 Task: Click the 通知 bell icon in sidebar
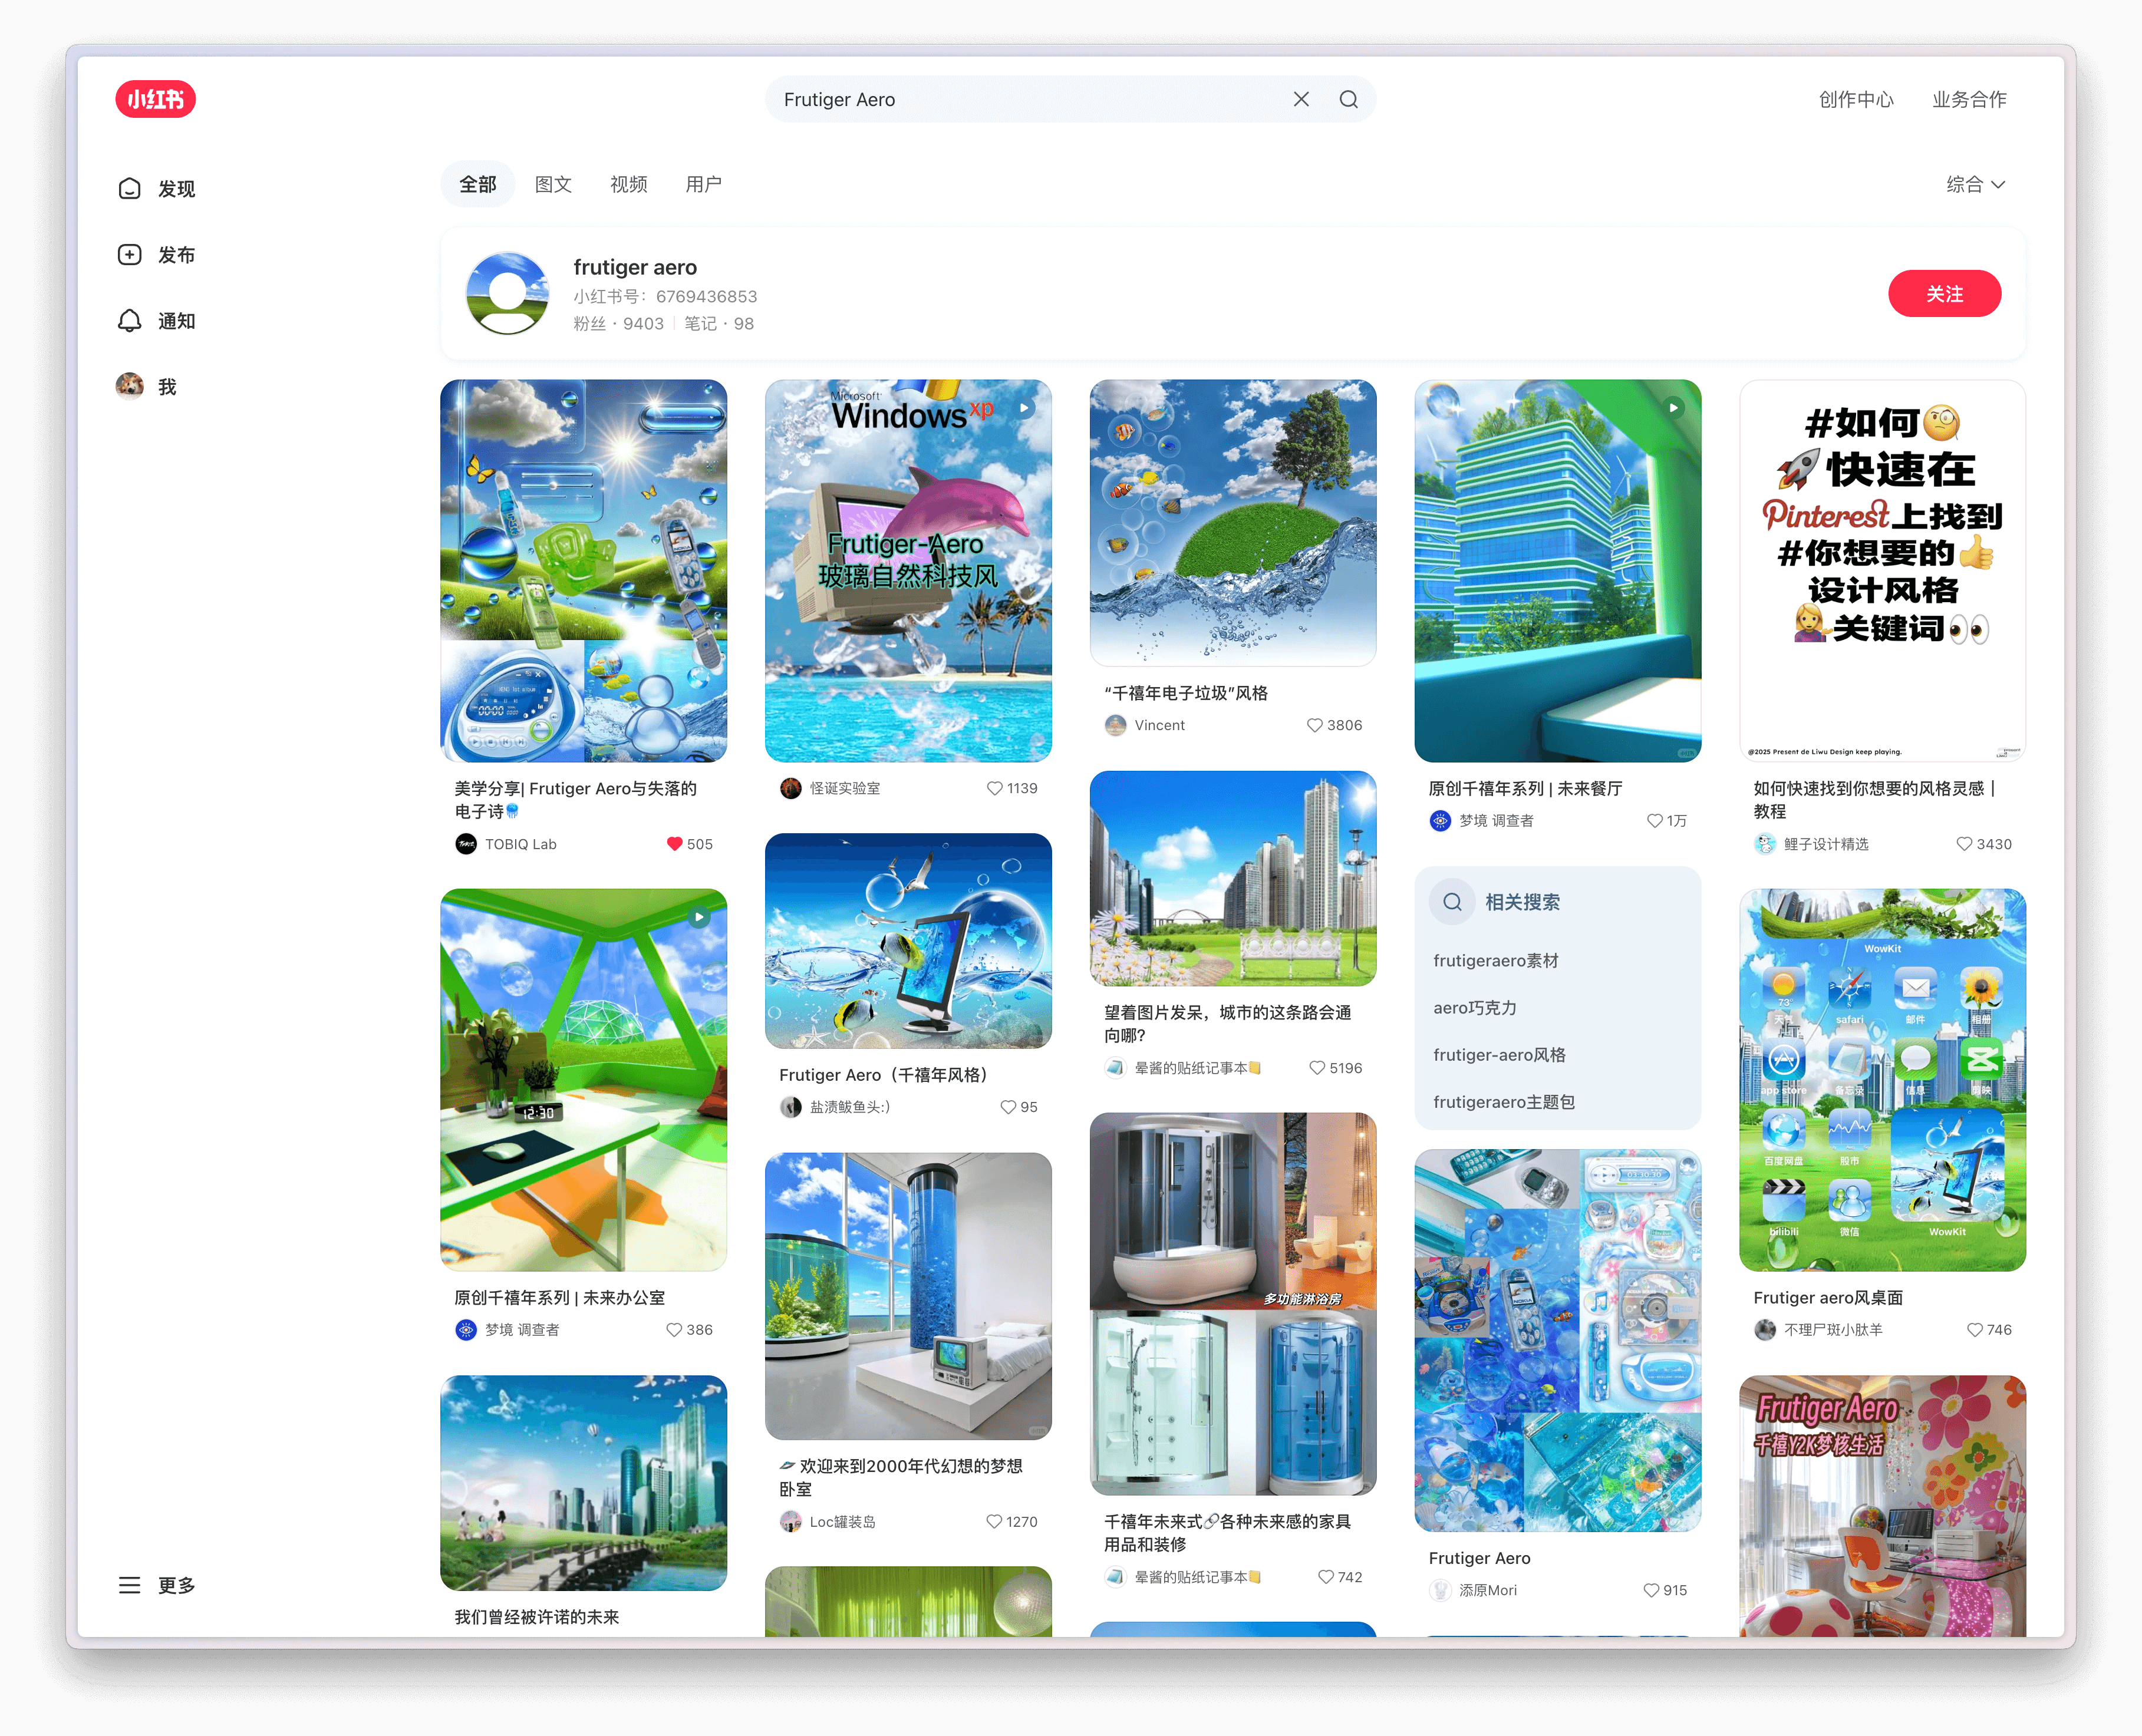(x=129, y=321)
